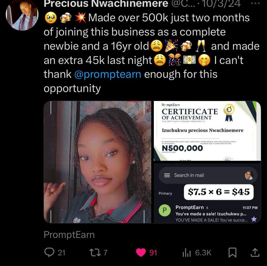Open the PromptEarn You've made a sale email
This screenshot has height=266, width=267.
(208, 214)
